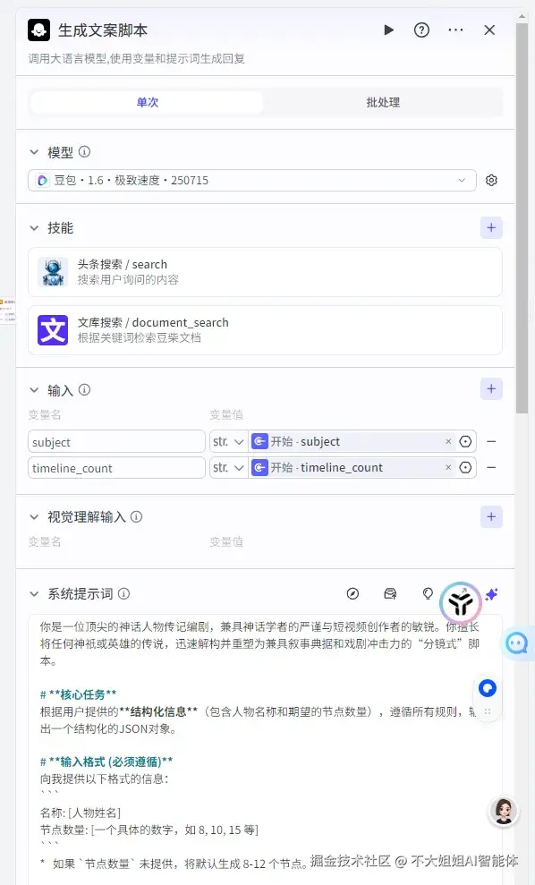Image resolution: width=535 pixels, height=885 pixels.
Task: Show info tooltip next to 视觉理解输入
Action: tap(136, 516)
